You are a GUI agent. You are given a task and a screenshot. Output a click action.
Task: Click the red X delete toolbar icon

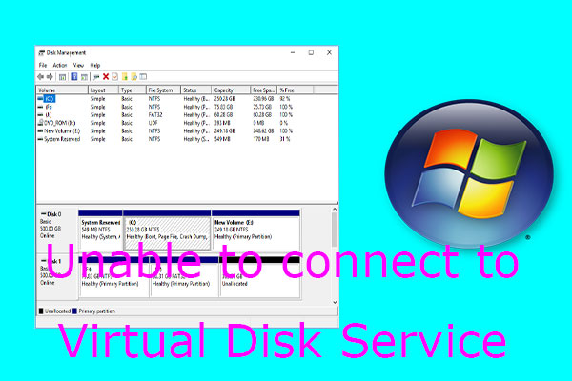point(106,76)
